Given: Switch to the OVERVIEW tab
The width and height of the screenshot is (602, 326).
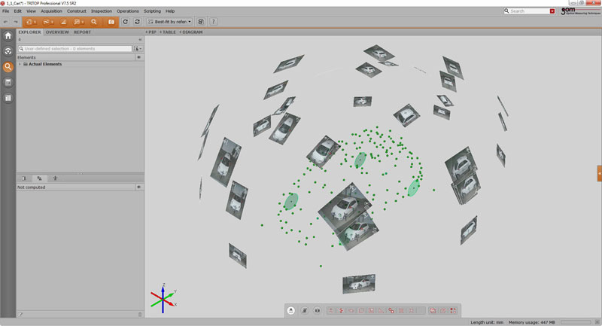Looking at the screenshot, I should [x=57, y=32].
